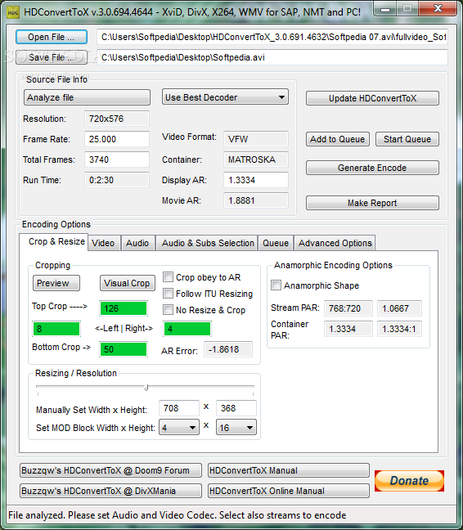Click the Make Report button
The width and height of the screenshot is (463, 530).
pyautogui.click(x=372, y=203)
